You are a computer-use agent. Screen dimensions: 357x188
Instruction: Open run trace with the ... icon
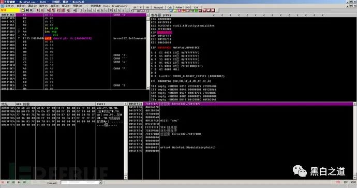click(127, 10)
